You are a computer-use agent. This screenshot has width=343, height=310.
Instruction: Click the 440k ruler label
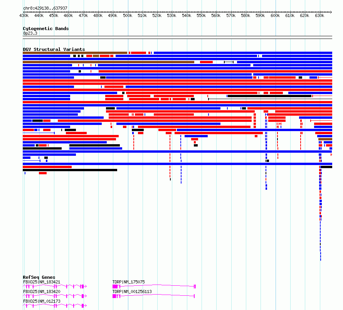click(x=39, y=15)
